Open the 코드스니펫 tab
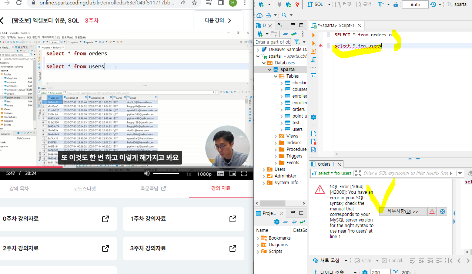 click(x=84, y=189)
